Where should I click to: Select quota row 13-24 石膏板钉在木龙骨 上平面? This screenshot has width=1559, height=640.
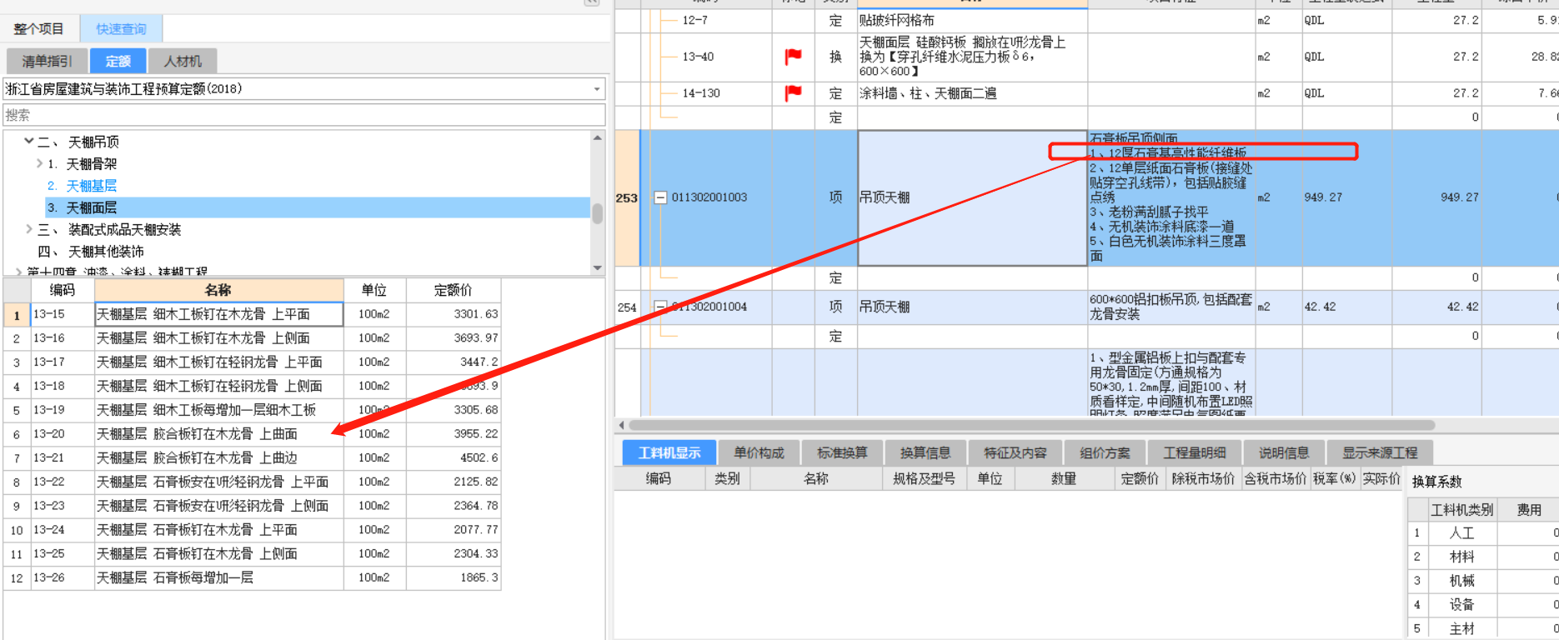[x=253, y=529]
